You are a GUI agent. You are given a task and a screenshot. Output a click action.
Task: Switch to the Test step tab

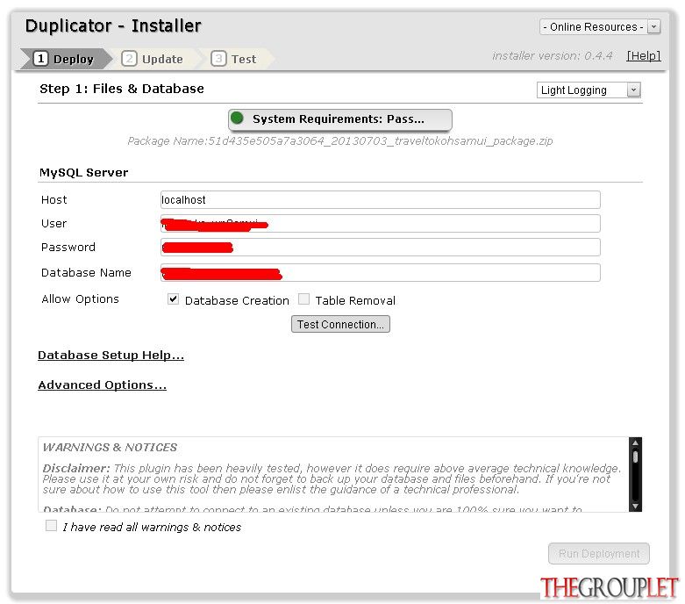click(236, 59)
